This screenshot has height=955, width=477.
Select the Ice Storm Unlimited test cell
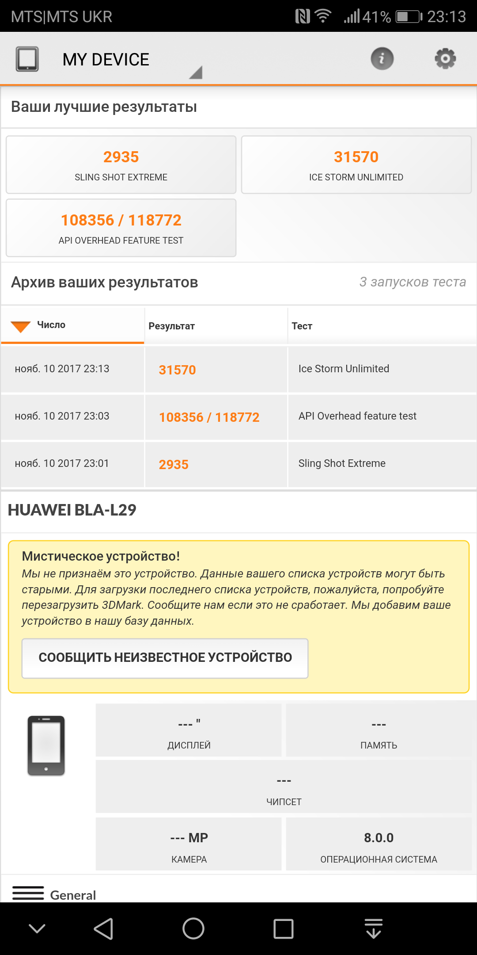tap(382, 369)
